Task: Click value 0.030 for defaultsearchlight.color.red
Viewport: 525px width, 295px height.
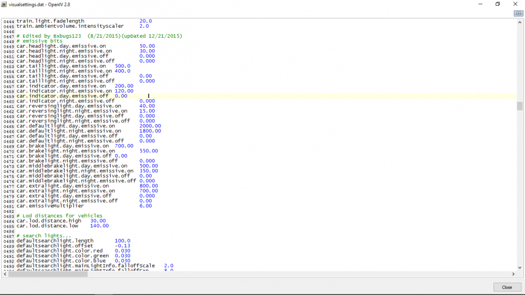Action: (122, 251)
